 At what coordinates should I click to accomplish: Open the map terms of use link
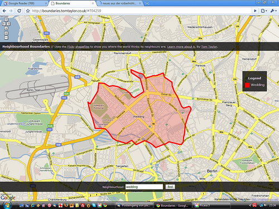[x=266, y=200]
